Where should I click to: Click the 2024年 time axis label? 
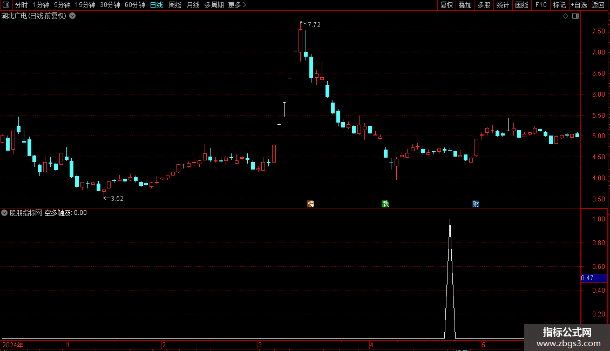point(13,345)
